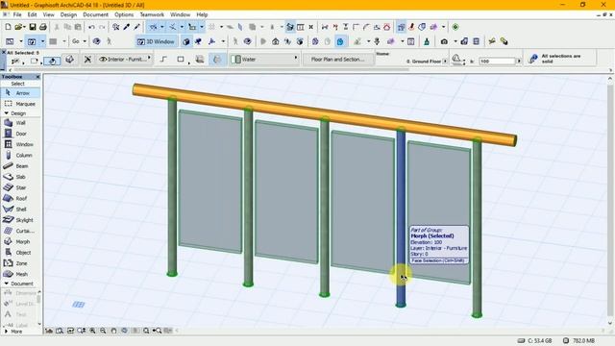Select the Morph tool in Toolbox
The height and width of the screenshot is (346, 615).
click(20, 241)
